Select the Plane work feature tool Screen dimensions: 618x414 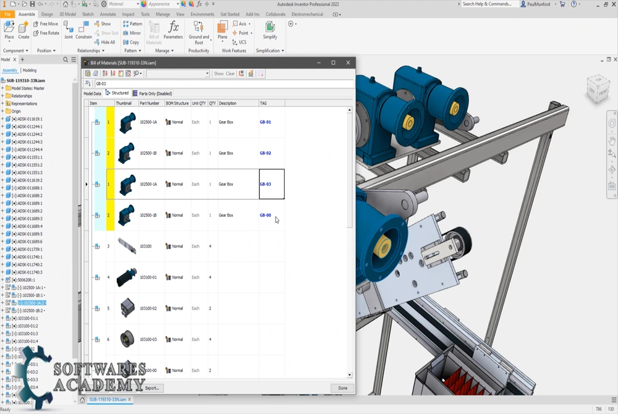[x=222, y=31]
